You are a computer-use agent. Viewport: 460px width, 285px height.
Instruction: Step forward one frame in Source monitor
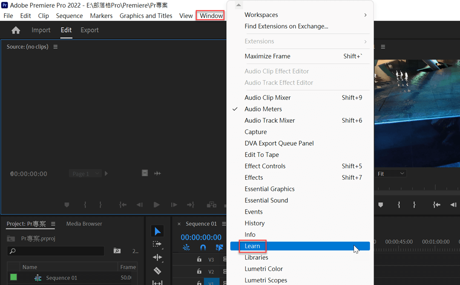174,204
